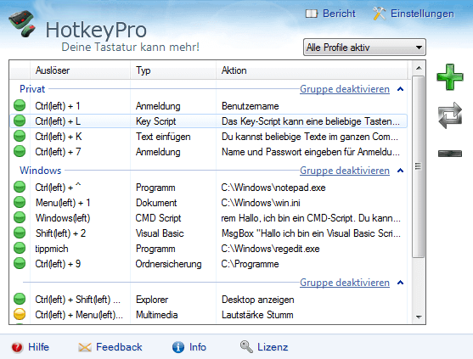Click the Feedback envelope icon
This screenshot has width=473, height=359.
pos(85,347)
